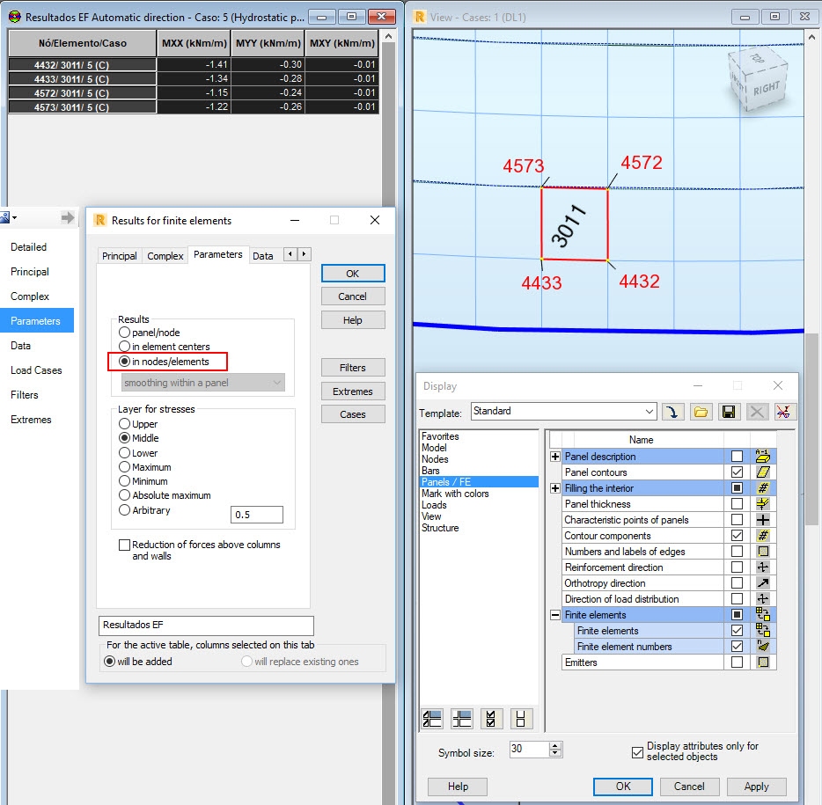Apply the display settings
Image resolution: width=822 pixels, height=805 pixels.
coord(756,787)
